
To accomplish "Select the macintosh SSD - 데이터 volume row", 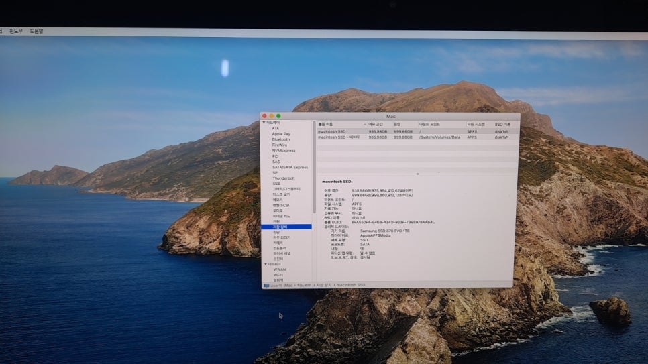I will click(417, 137).
